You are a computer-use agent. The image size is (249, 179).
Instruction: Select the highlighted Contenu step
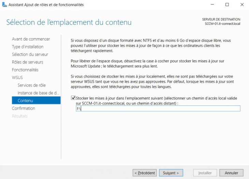point(36,100)
